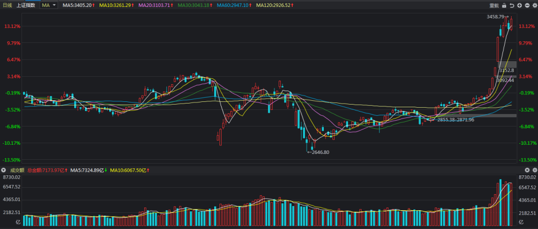Toggle the MA10 indicator line label

pyautogui.click(x=117, y=5)
